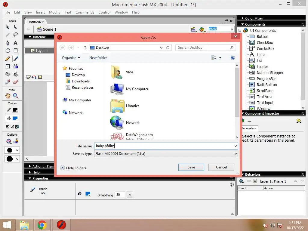Click the Cancel button in Save As

point(221,167)
